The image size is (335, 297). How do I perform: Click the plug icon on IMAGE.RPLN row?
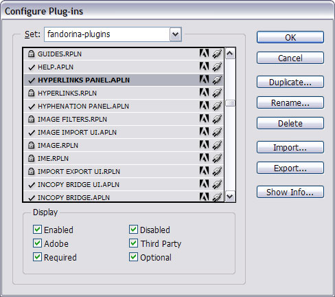tap(217, 145)
